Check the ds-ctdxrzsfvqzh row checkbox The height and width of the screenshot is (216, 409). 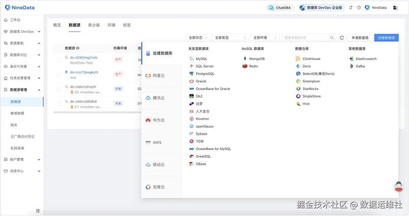coord(59,89)
